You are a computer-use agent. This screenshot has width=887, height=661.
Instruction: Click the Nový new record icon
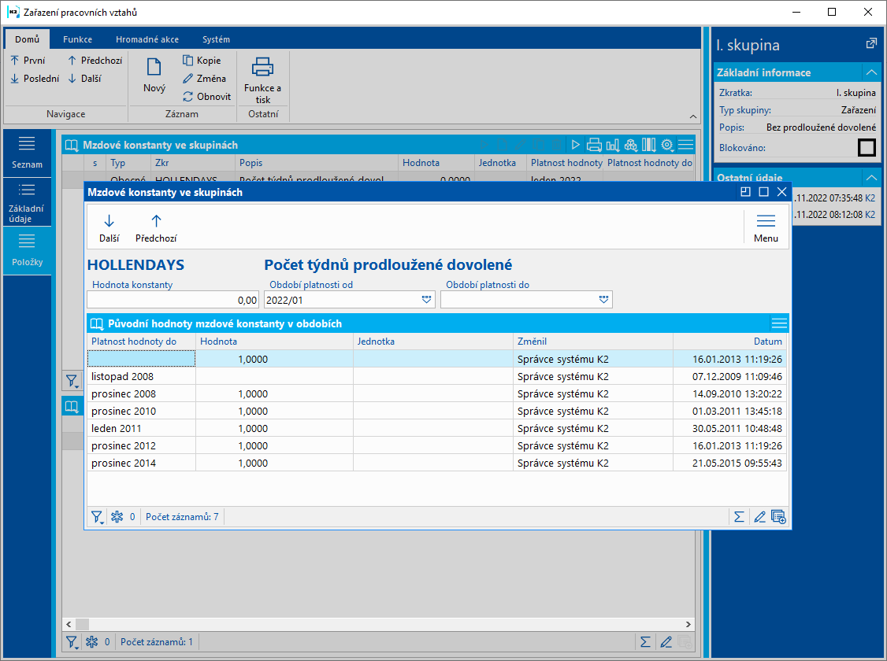[x=154, y=68]
